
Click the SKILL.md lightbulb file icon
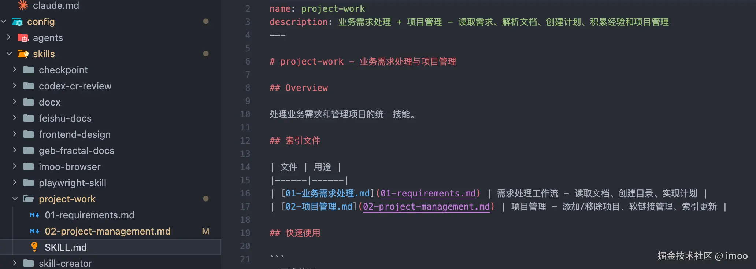(34, 247)
